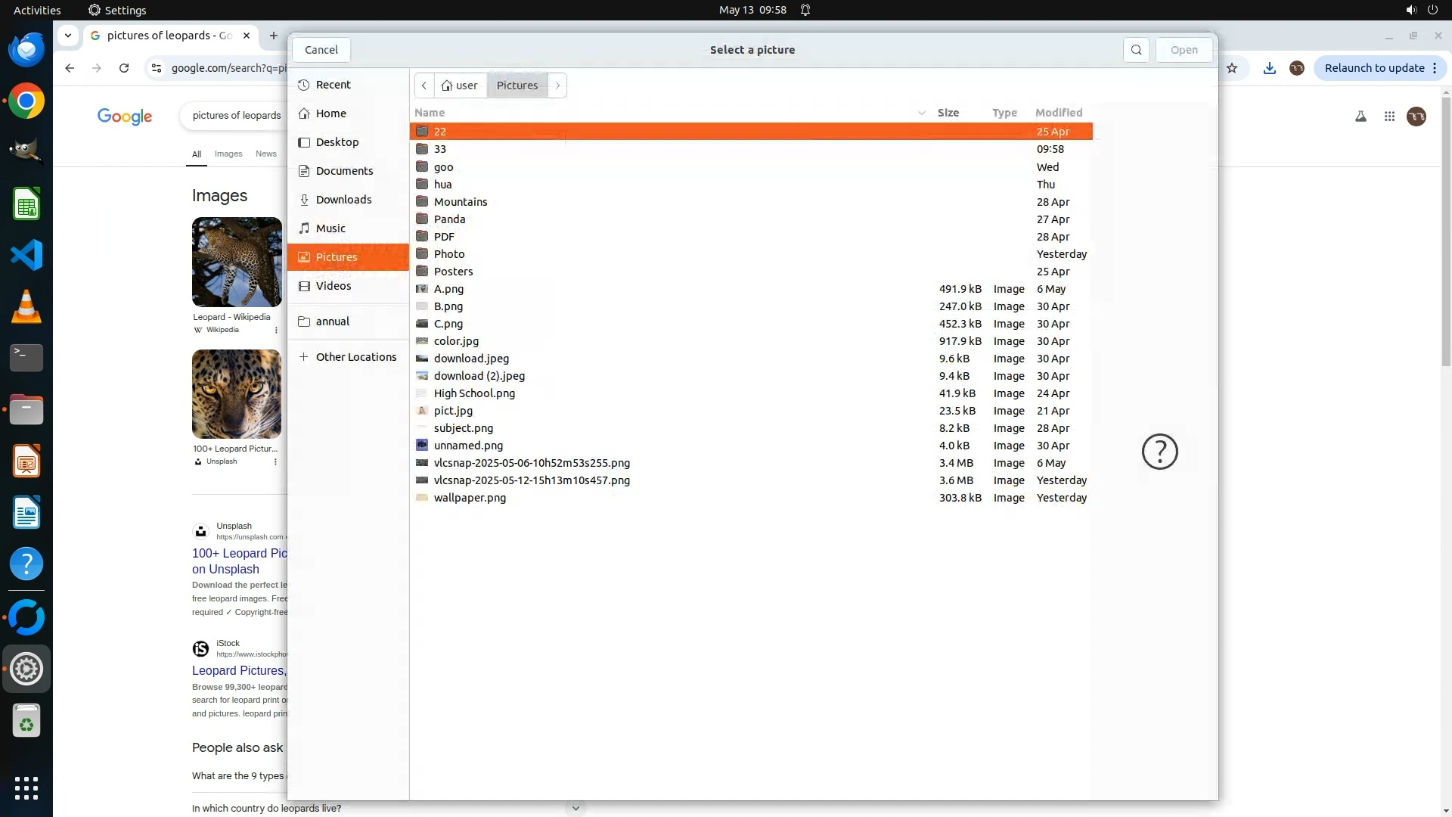Expand the Chrome tab search dropdown arrow
This screenshot has height=817, width=1452.
(68, 36)
